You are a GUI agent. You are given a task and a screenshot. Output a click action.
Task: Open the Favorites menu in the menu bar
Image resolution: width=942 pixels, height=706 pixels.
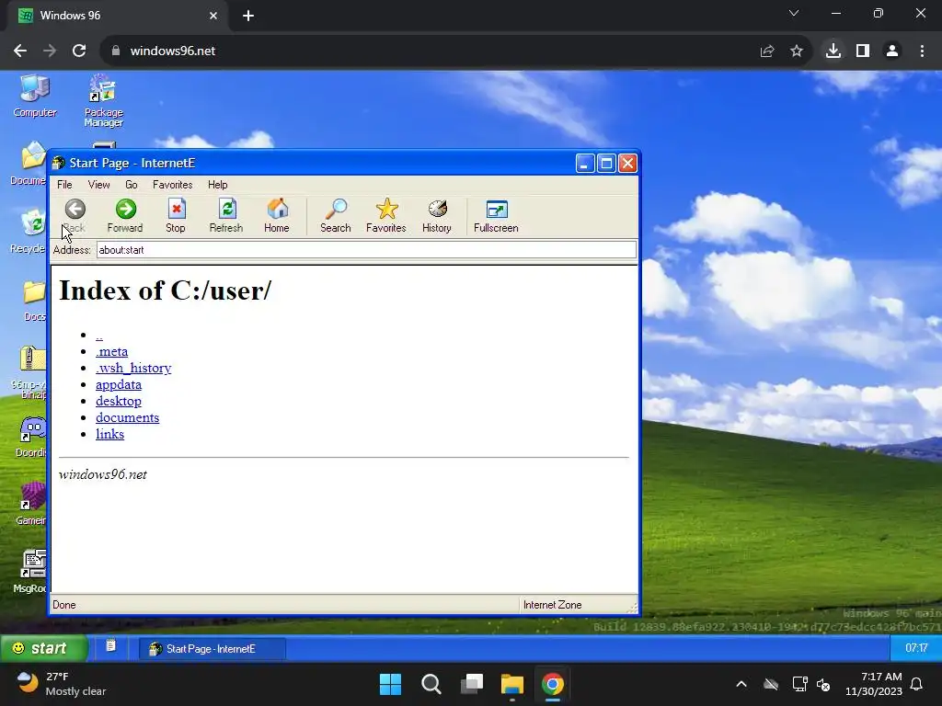[x=172, y=185]
